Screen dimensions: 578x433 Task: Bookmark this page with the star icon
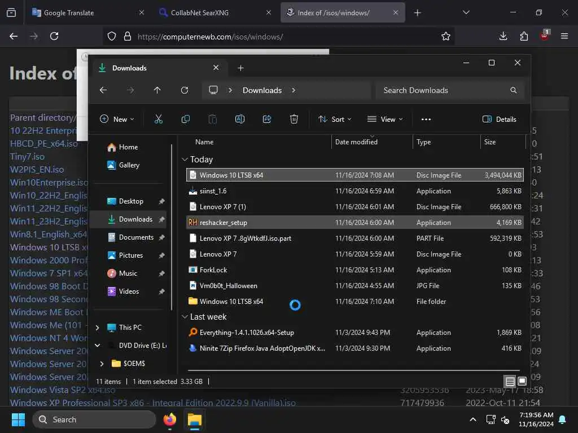446,36
